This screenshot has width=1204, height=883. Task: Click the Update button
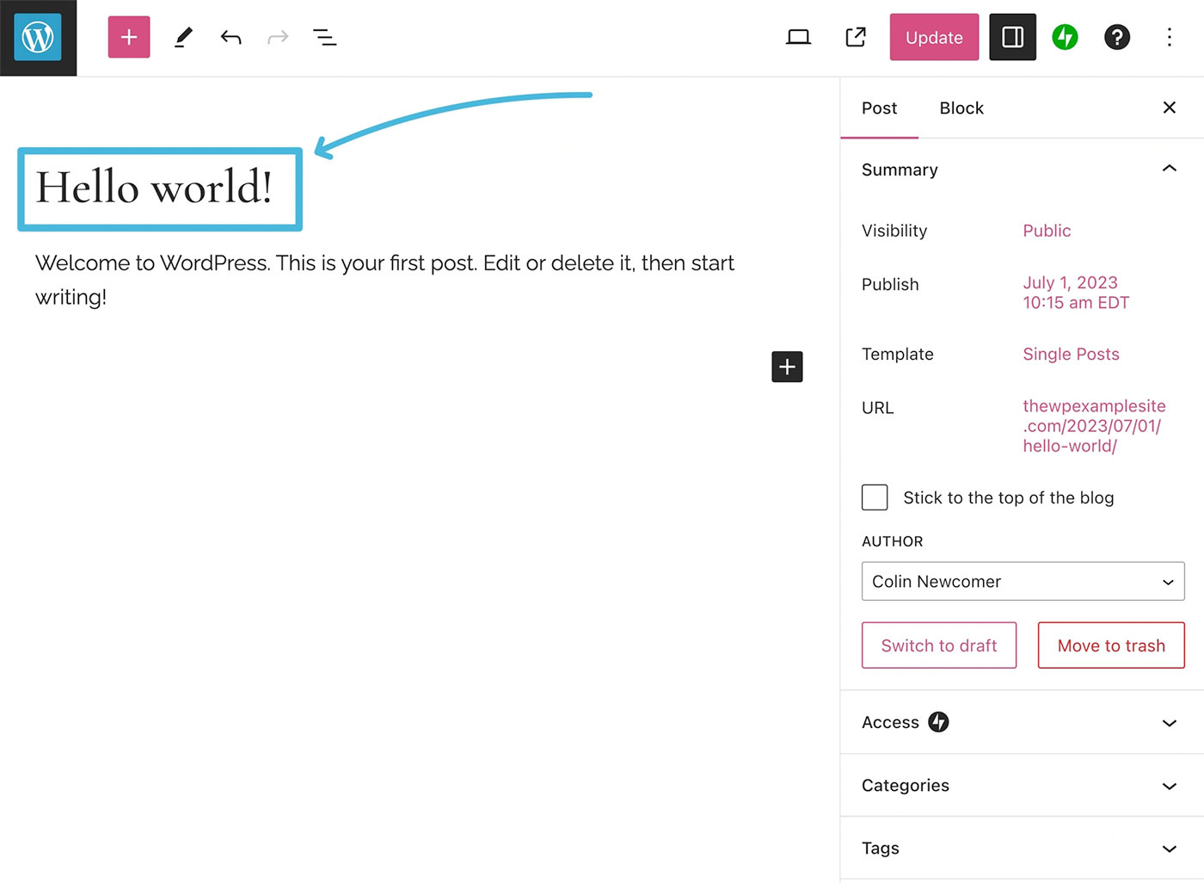[x=934, y=37]
